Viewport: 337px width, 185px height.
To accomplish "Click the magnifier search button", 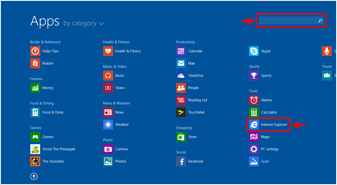I will (320, 21).
